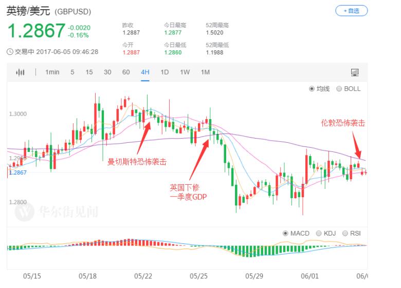Choose the 60 minute timeframe
The height and width of the screenshot is (288, 401).
(x=126, y=72)
